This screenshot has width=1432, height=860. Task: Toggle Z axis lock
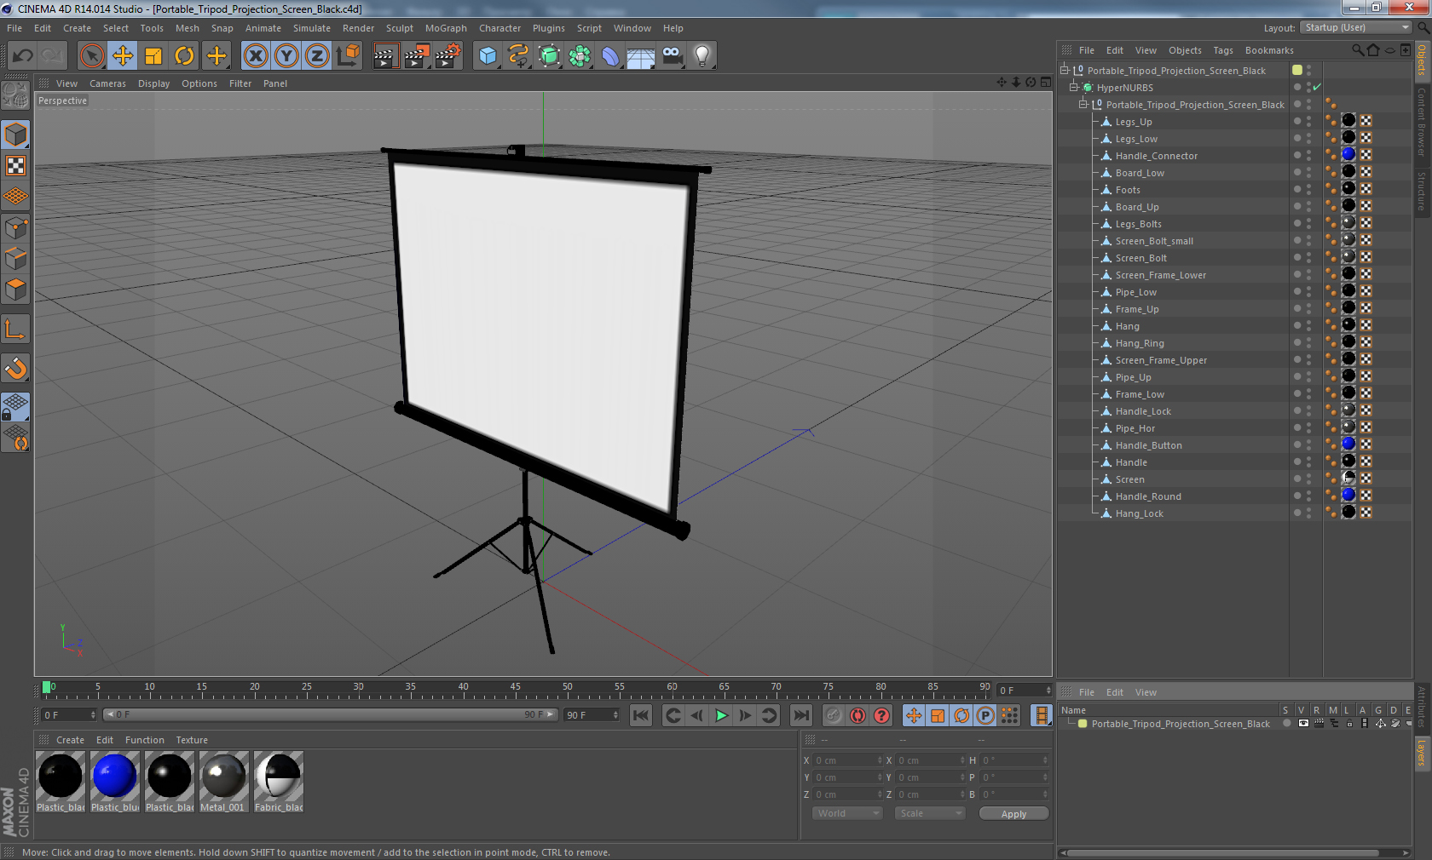pyautogui.click(x=317, y=56)
